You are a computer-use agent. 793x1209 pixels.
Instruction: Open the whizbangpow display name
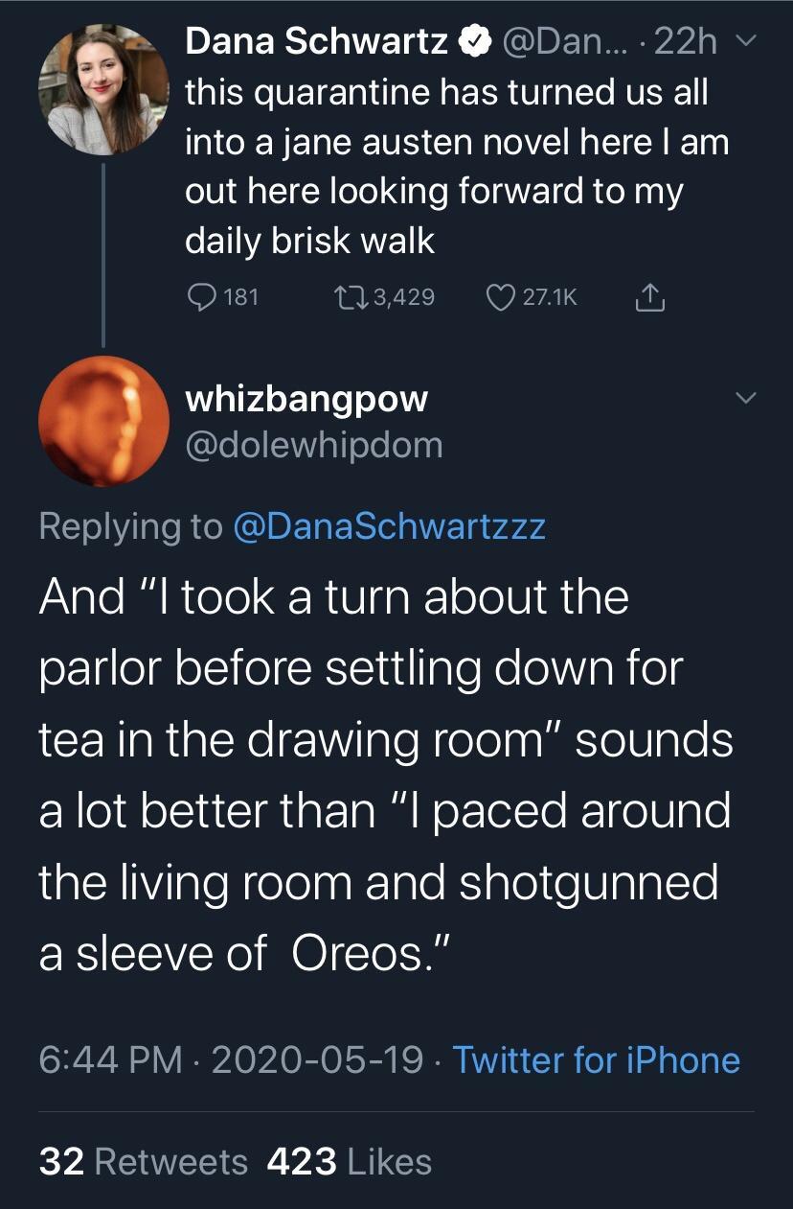coord(306,399)
